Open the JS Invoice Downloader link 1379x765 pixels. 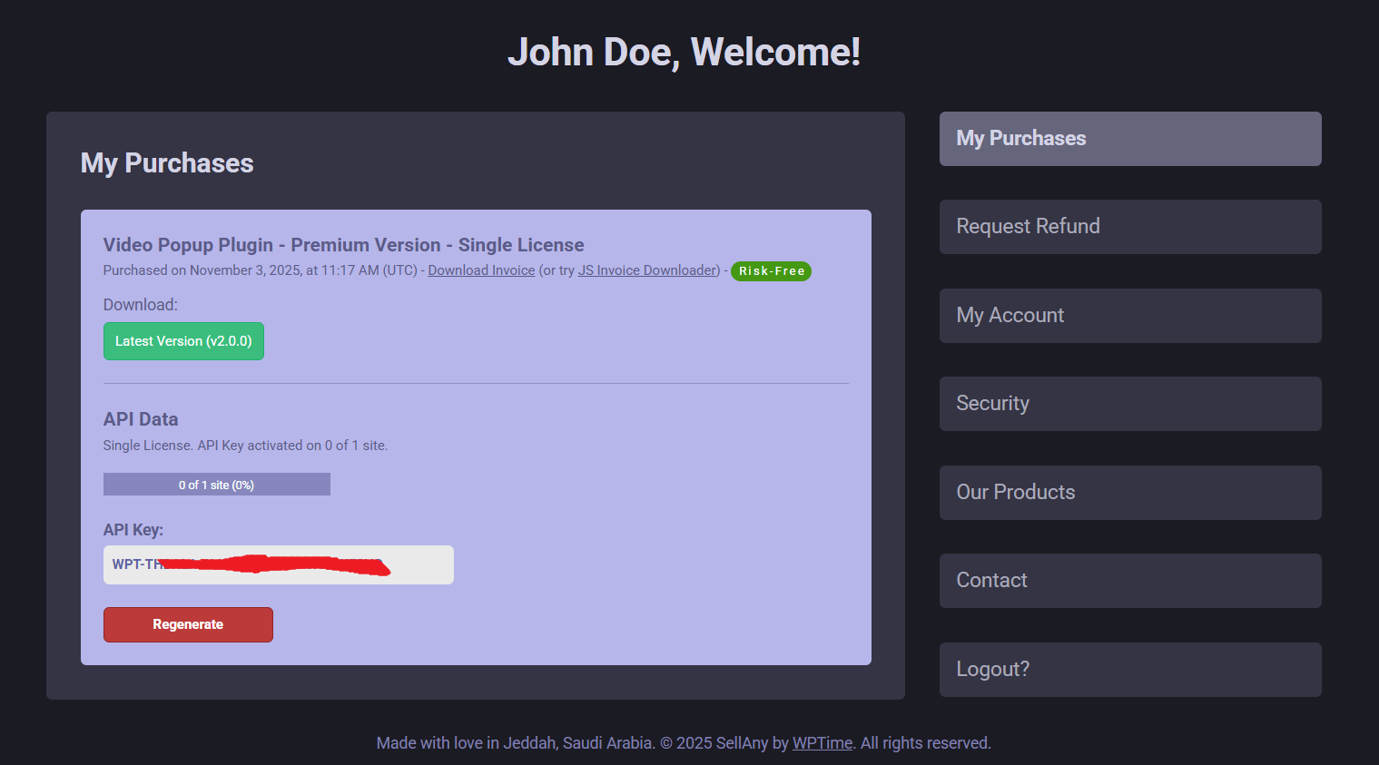pos(648,270)
